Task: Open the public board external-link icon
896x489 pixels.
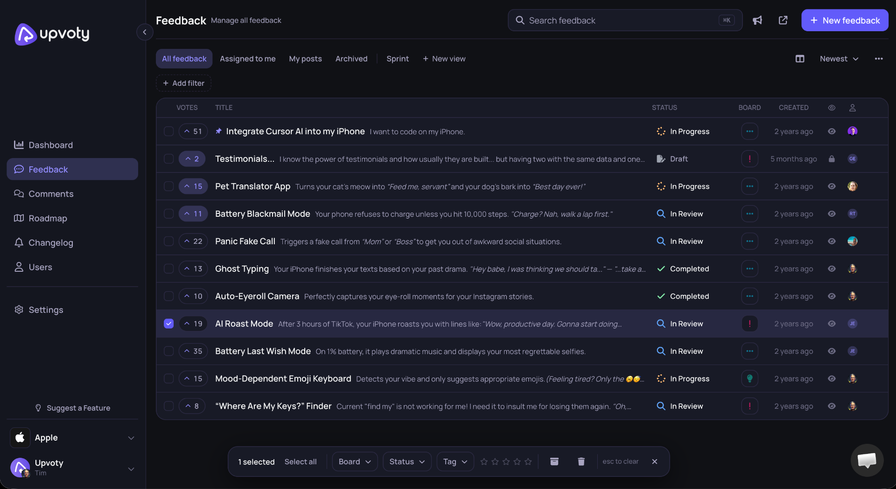Action: point(783,20)
